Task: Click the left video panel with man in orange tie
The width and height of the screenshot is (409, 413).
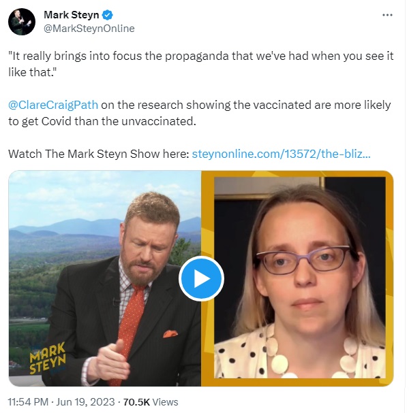Action: [x=105, y=278]
